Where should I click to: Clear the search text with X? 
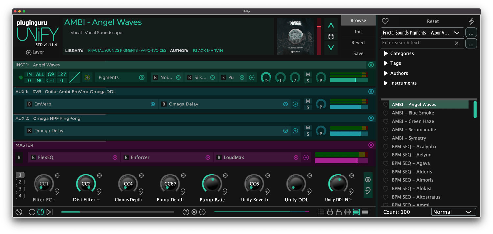(x=457, y=43)
